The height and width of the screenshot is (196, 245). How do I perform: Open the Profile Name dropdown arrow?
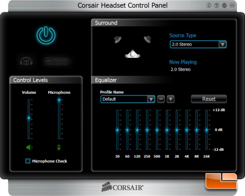[x=151, y=99]
